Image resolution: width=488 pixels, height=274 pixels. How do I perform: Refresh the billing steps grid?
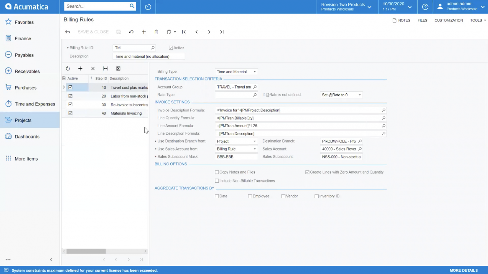(68, 68)
